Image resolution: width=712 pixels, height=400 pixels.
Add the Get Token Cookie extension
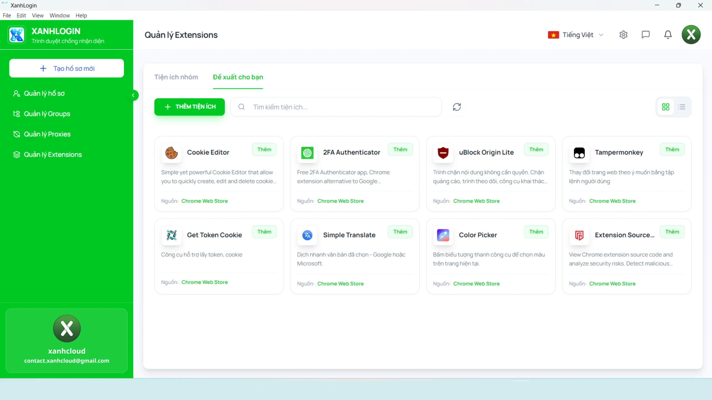[264, 232]
